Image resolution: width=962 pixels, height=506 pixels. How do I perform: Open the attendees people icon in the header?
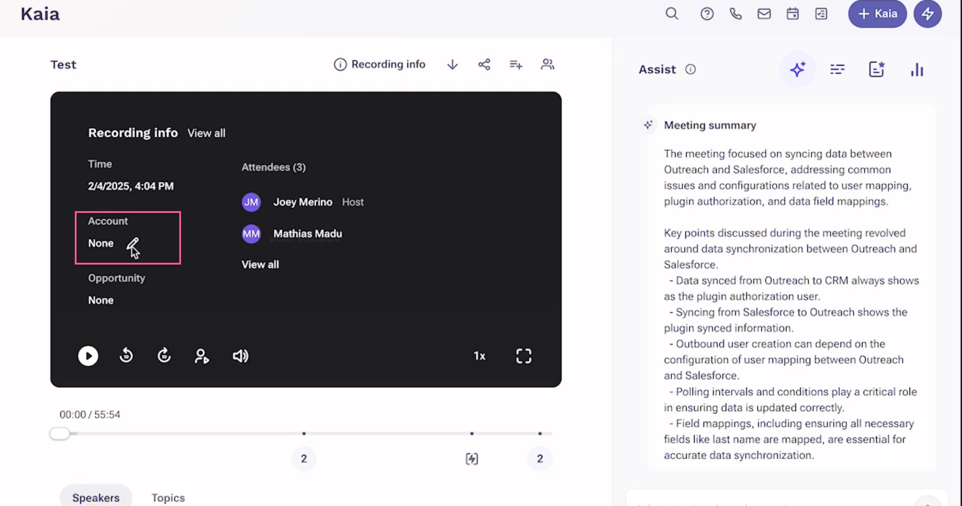(547, 64)
